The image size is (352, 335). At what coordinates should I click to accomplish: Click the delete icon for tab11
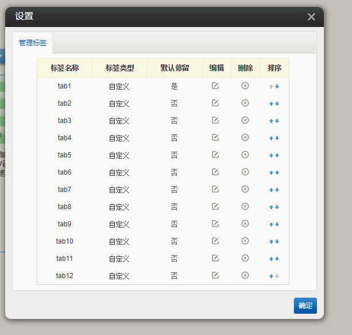tap(245, 259)
